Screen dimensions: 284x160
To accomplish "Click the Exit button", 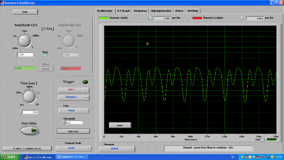I will click(25, 12).
